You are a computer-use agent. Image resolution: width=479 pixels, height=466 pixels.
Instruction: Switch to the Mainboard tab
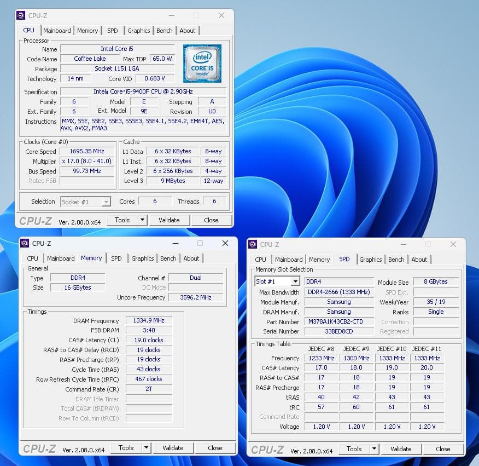(x=57, y=31)
